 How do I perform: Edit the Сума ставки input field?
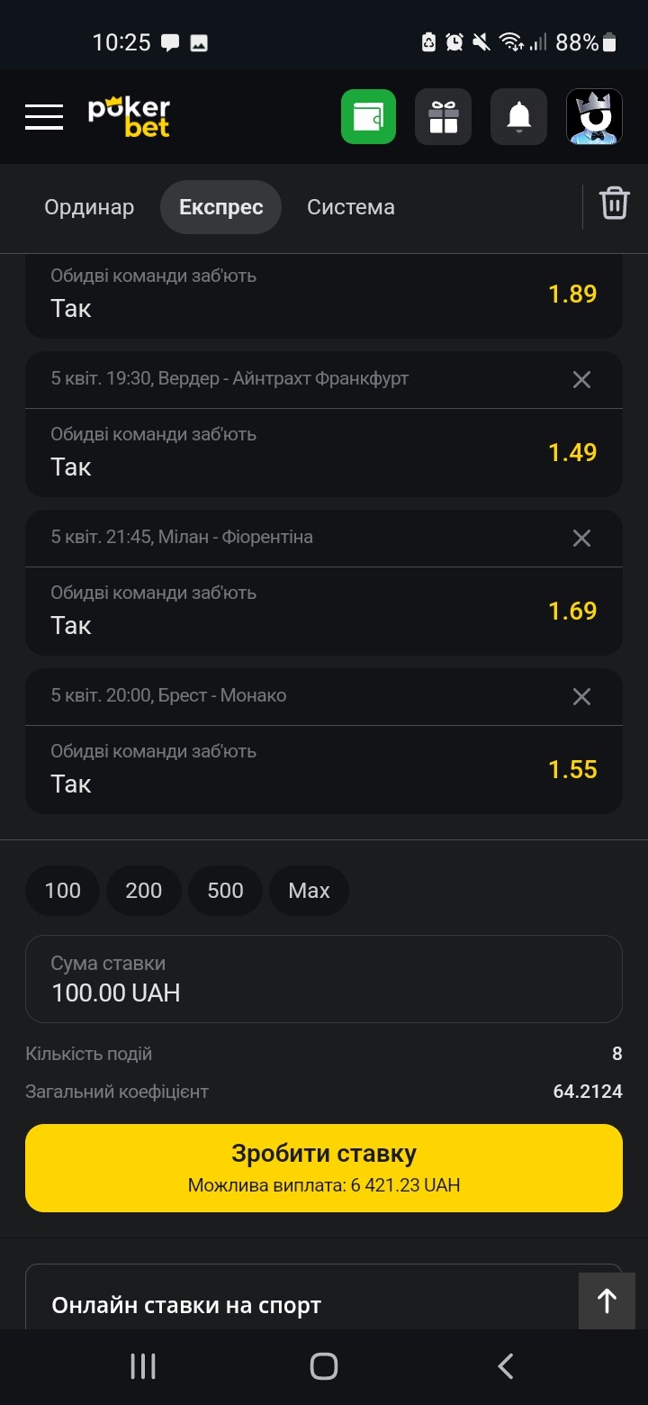324,979
